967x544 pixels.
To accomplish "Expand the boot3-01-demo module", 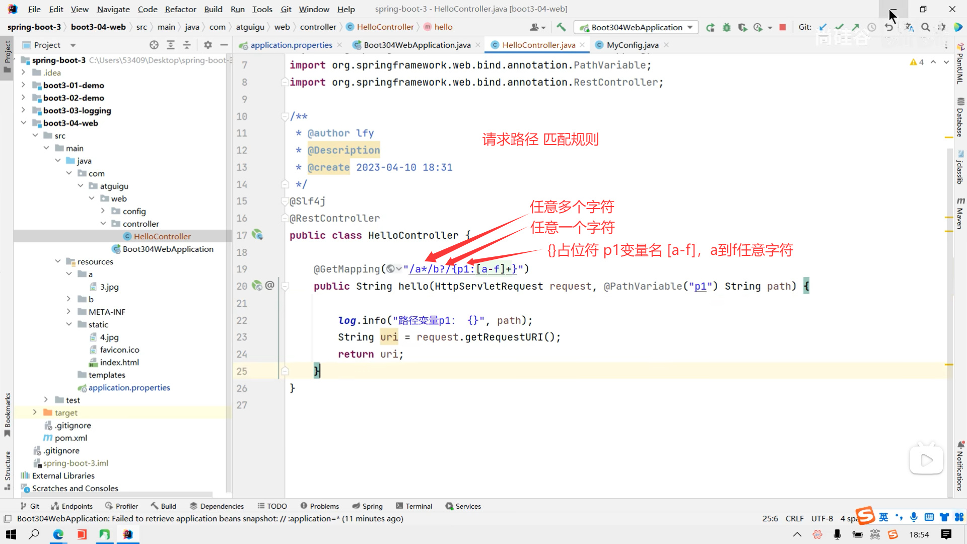I will pos(23,85).
